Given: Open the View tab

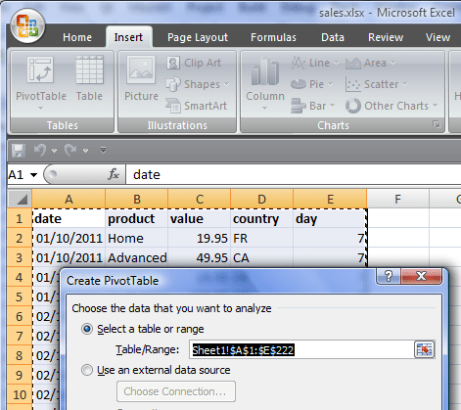Looking at the screenshot, I should coord(438,37).
